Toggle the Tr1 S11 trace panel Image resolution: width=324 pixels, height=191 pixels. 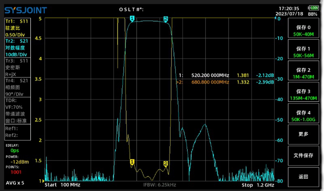17,28
